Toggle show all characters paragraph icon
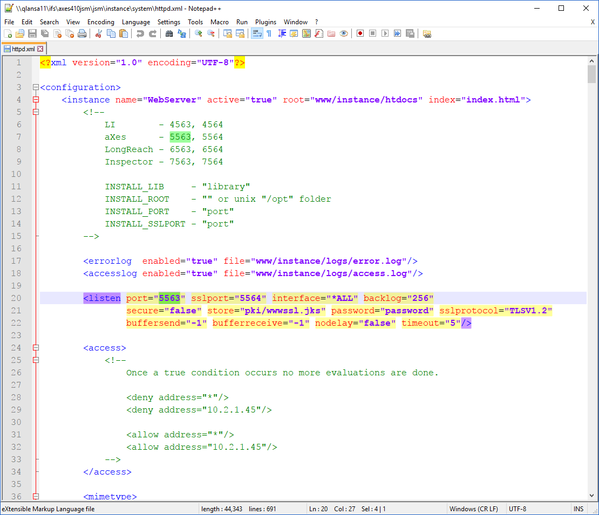Viewport: 599px width, 515px height. pos(268,33)
